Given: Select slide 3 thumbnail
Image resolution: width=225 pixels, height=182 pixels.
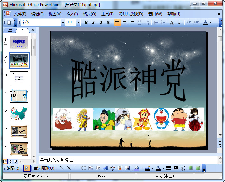Looking at the screenshot, I should (19, 78).
